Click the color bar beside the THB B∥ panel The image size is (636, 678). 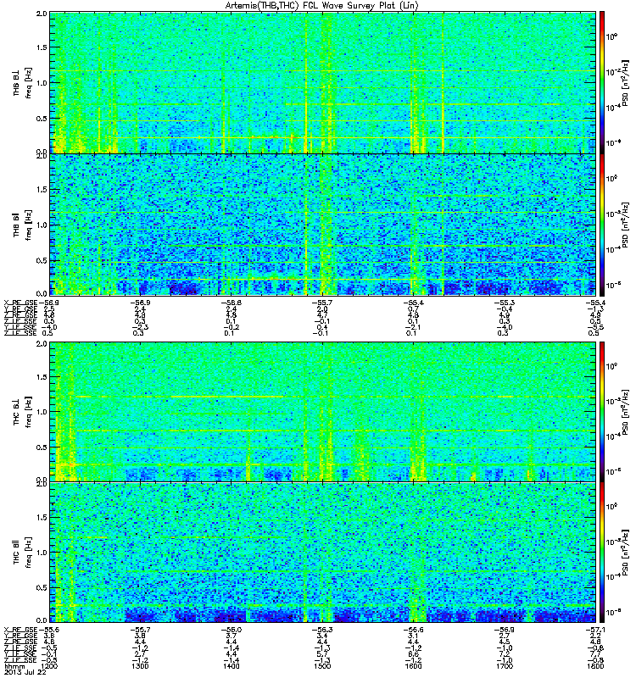[602, 225]
